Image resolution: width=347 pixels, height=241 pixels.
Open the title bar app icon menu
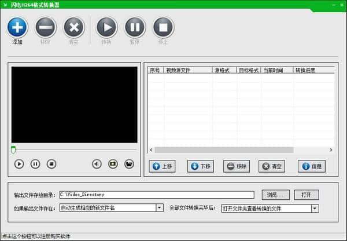point(5,5)
